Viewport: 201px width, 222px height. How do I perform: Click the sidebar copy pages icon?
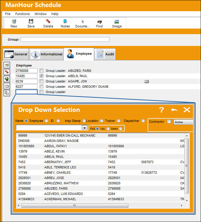point(7,93)
